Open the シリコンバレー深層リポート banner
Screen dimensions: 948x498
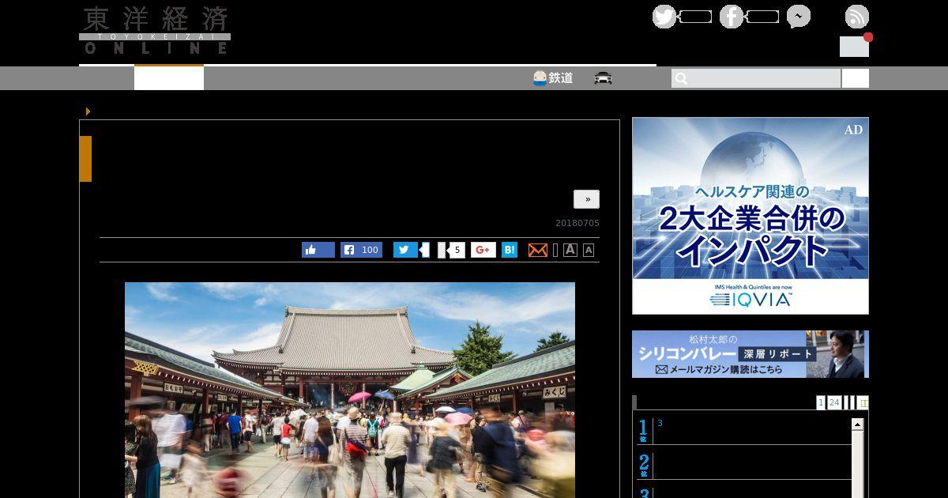click(x=750, y=354)
